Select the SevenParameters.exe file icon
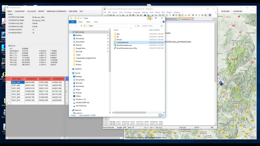 [x=115, y=45]
